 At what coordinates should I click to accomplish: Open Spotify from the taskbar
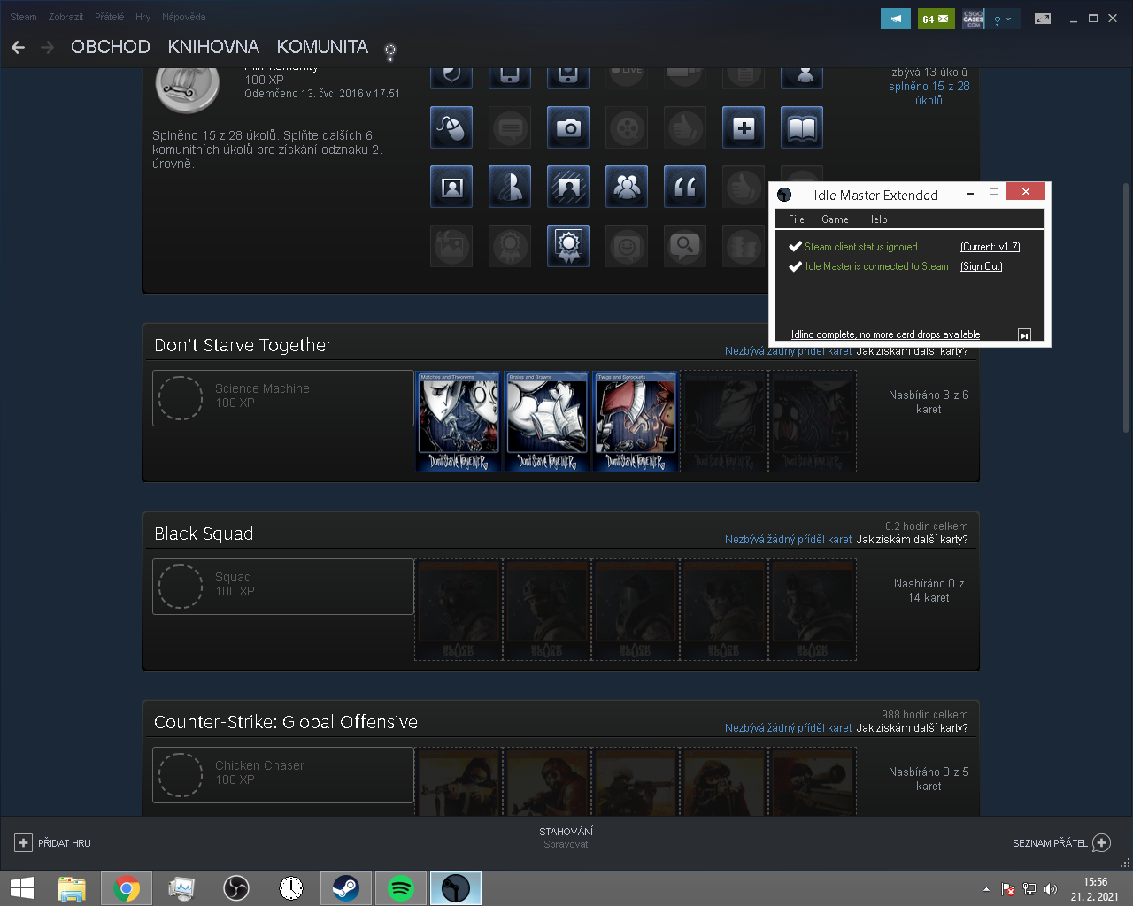pyautogui.click(x=401, y=888)
